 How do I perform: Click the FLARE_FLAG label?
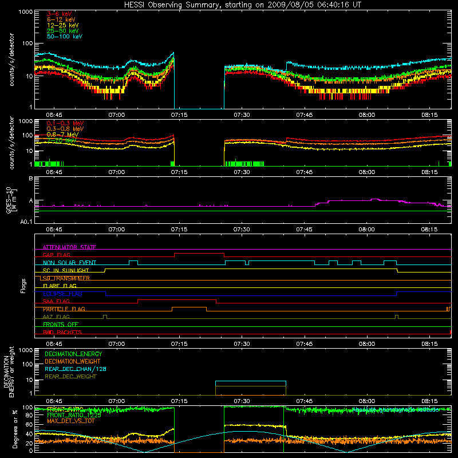point(60,286)
